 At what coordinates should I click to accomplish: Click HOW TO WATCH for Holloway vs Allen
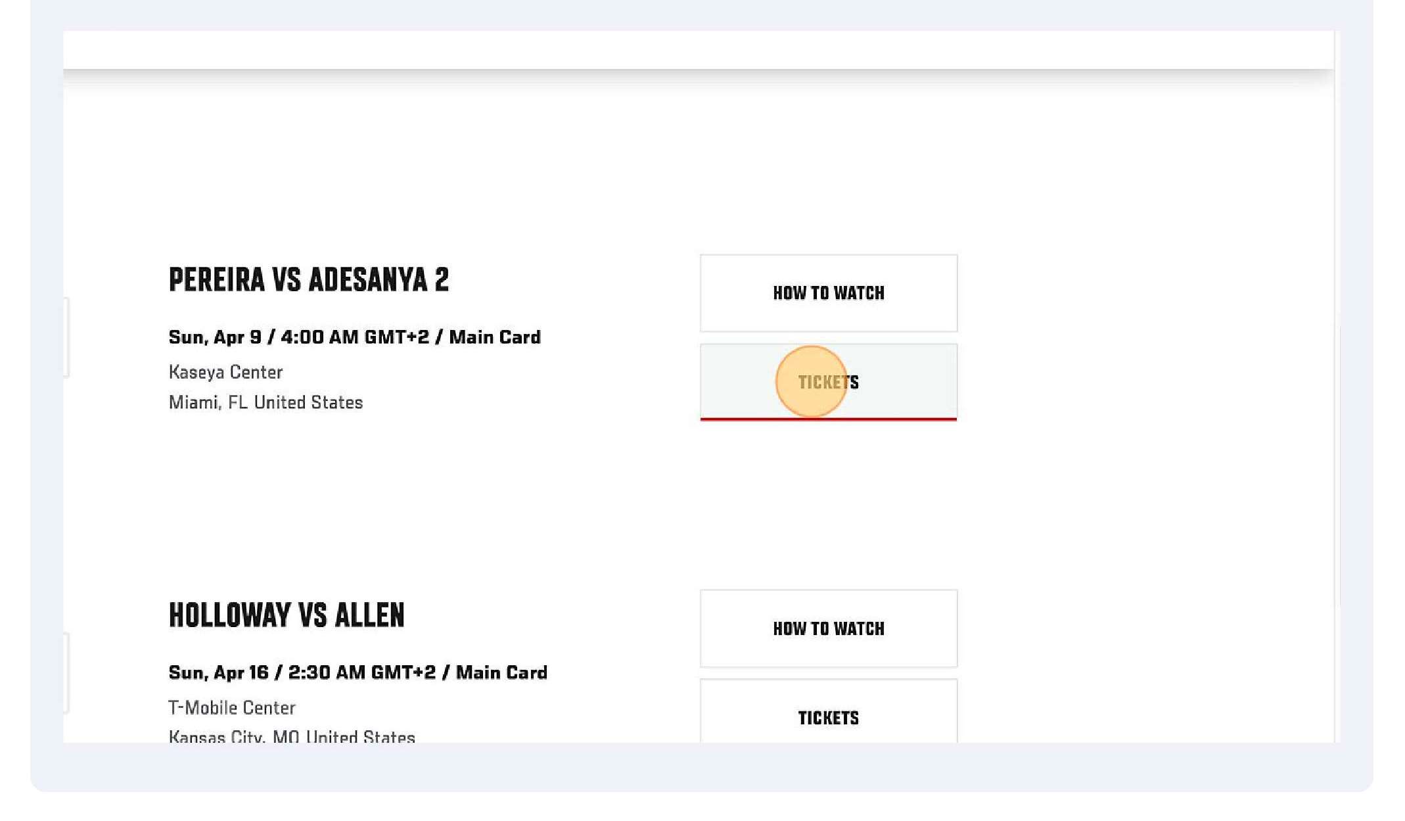point(828,628)
